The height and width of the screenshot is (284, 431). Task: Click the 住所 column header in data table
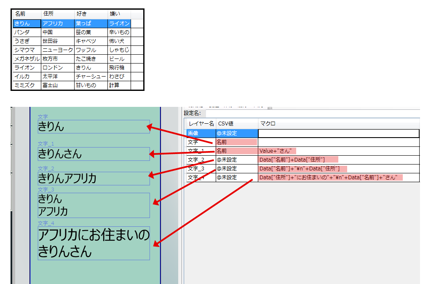point(57,14)
